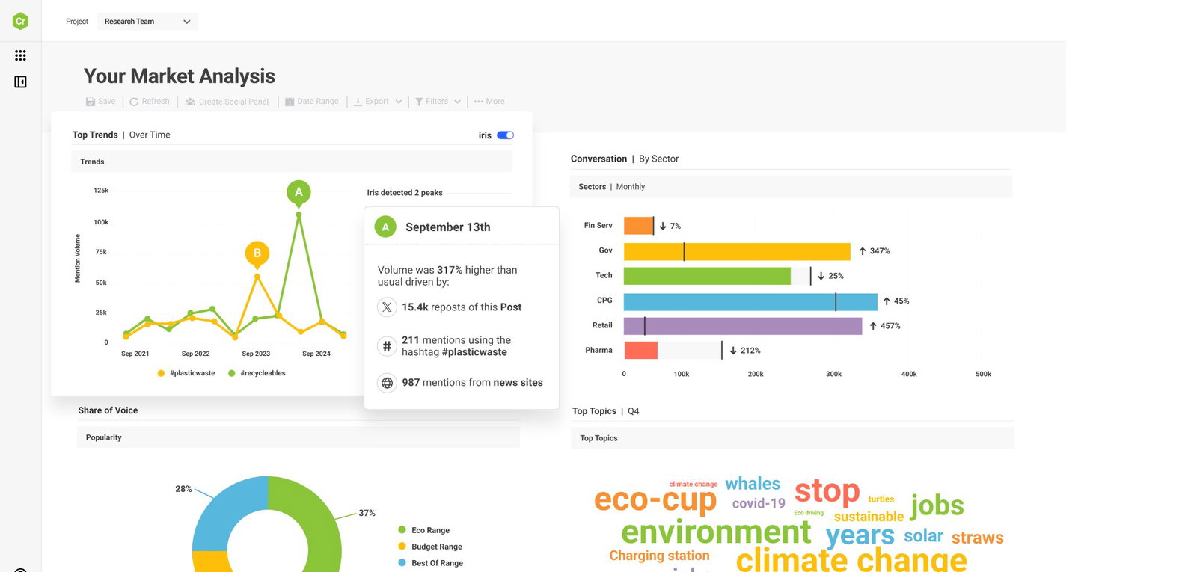
Task: Click the Refresh circular arrow icon
Action: pos(134,102)
